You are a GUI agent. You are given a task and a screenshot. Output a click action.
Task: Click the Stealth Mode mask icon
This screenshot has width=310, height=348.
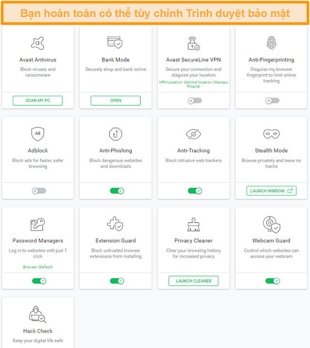point(271,134)
